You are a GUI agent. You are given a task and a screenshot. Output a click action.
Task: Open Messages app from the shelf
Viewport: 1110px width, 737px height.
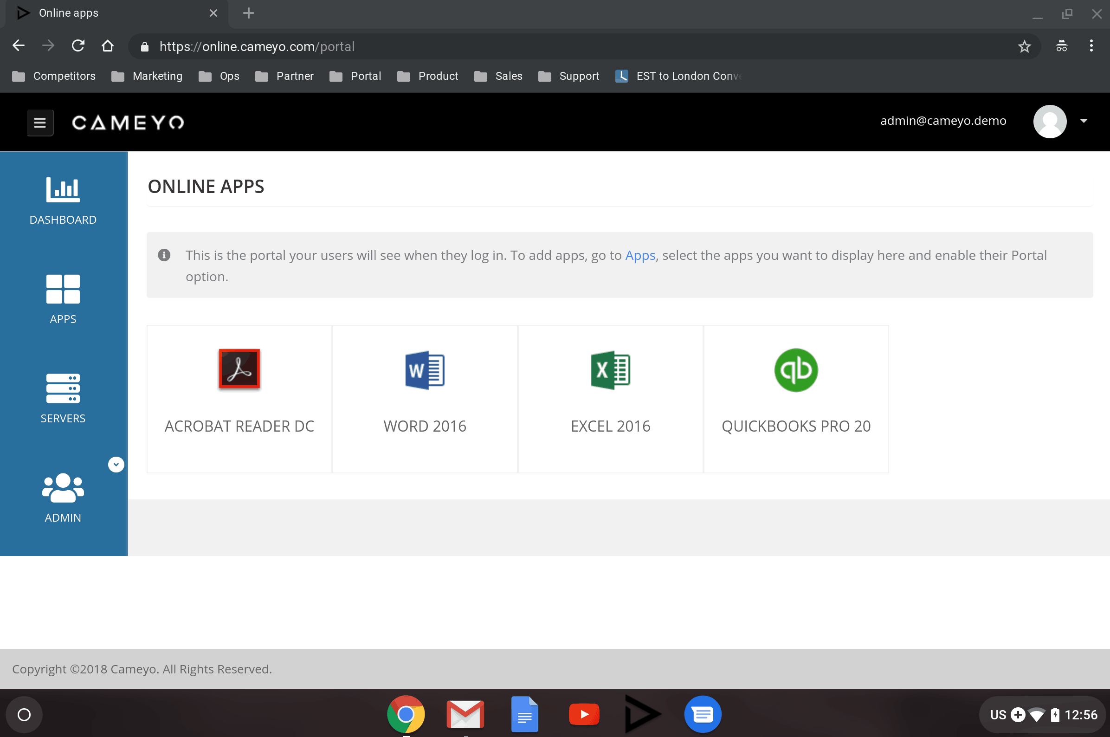click(x=703, y=714)
